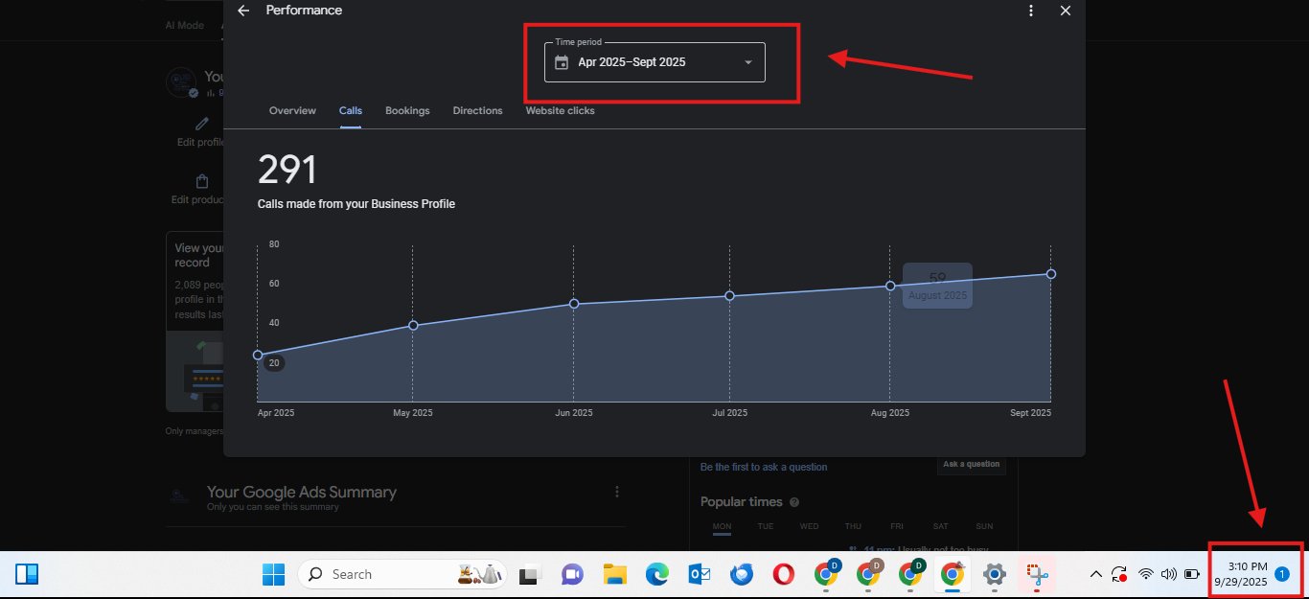Viewport: 1309px width, 599px height.
Task: Select FRI in Popular times
Action: pos(896,526)
